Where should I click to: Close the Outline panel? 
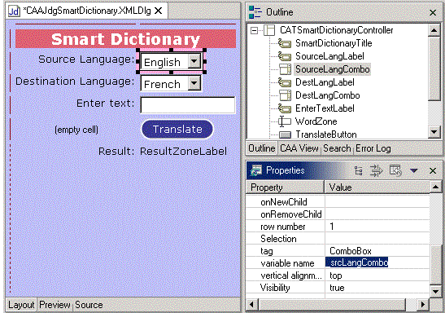[x=433, y=12]
